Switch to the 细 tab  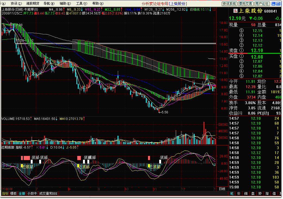click(246, 194)
